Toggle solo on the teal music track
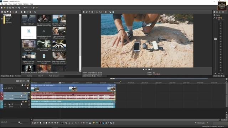This screenshot has height=128, width=228. point(26,102)
